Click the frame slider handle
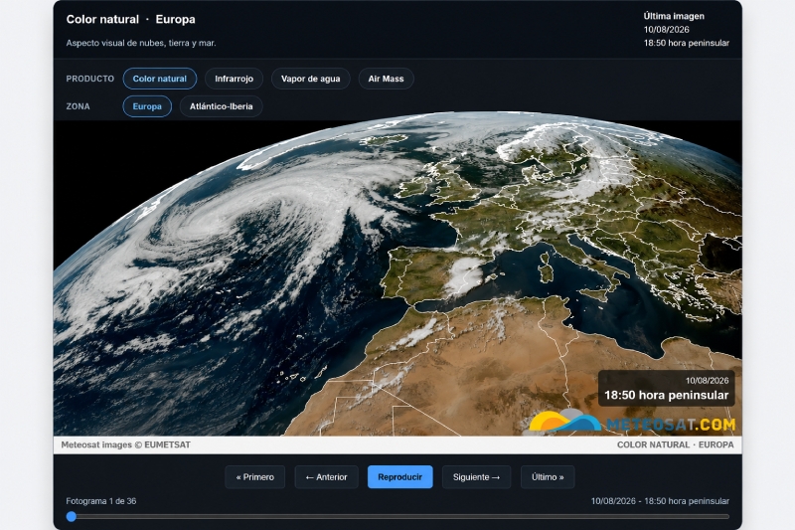 coord(72,516)
